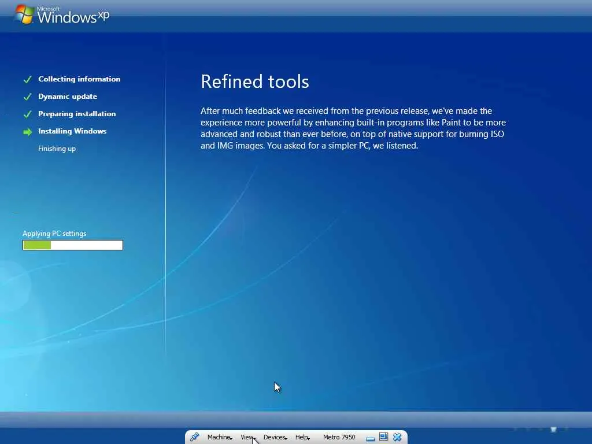Screen dimensions: 592x444
Task: Open the Help menu
Action: (302, 437)
